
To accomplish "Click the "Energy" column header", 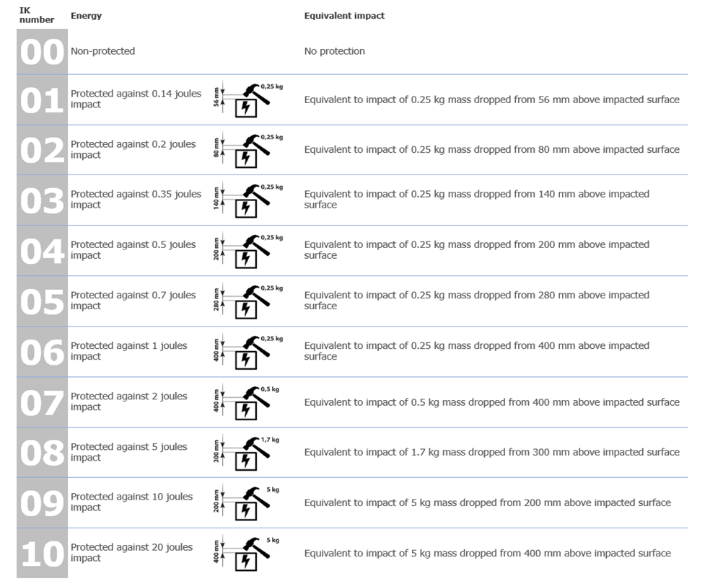I will [x=86, y=16].
